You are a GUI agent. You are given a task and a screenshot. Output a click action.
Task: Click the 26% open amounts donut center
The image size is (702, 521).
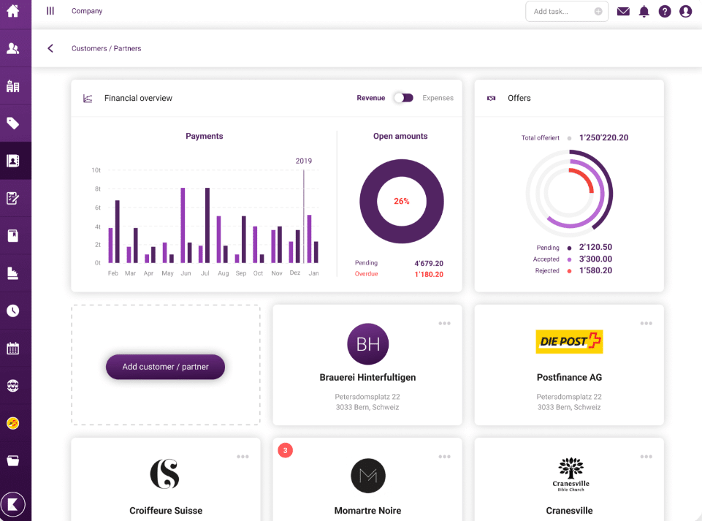pyautogui.click(x=402, y=201)
